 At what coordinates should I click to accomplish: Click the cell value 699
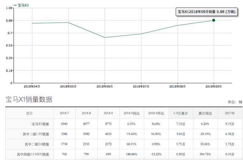108,154
